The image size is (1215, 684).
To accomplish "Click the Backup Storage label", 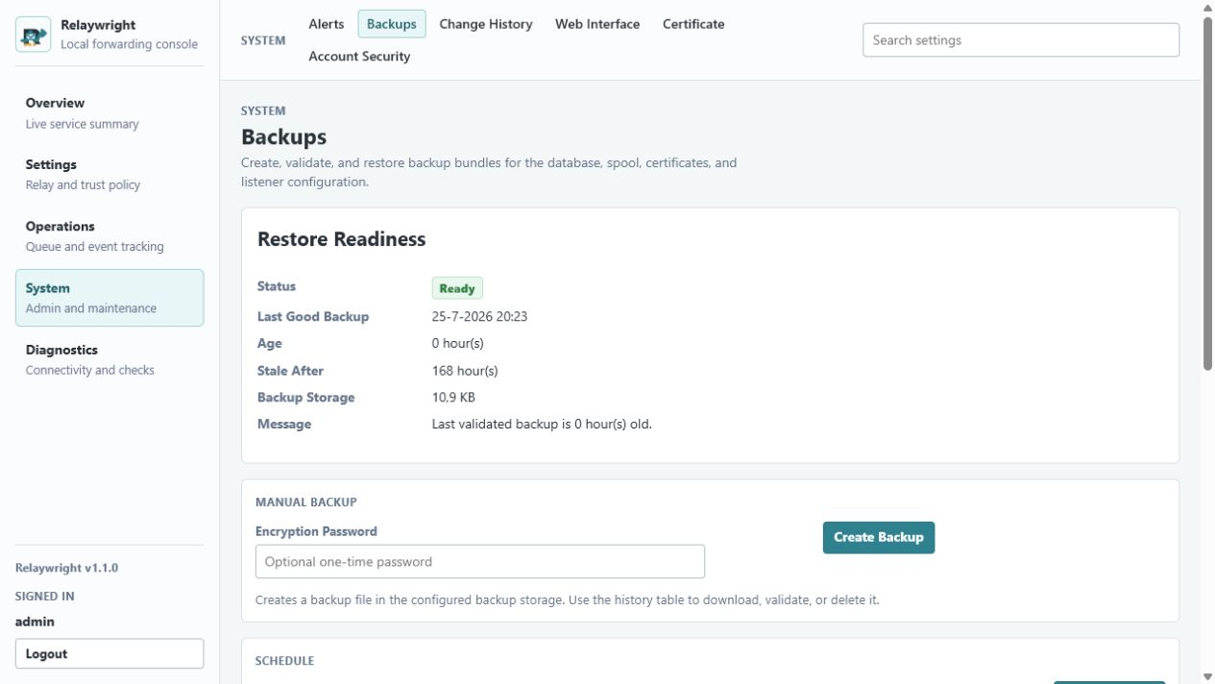I will (305, 397).
